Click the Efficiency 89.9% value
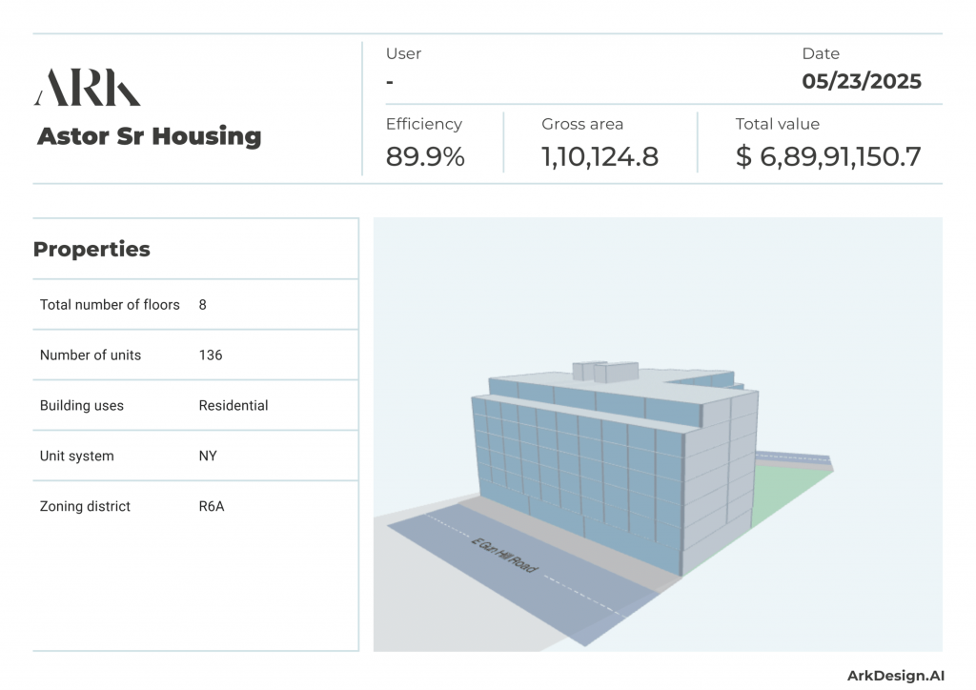The width and height of the screenshot is (976, 690). coord(424,156)
